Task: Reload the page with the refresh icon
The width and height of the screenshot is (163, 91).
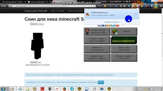Action: pos(94,6)
